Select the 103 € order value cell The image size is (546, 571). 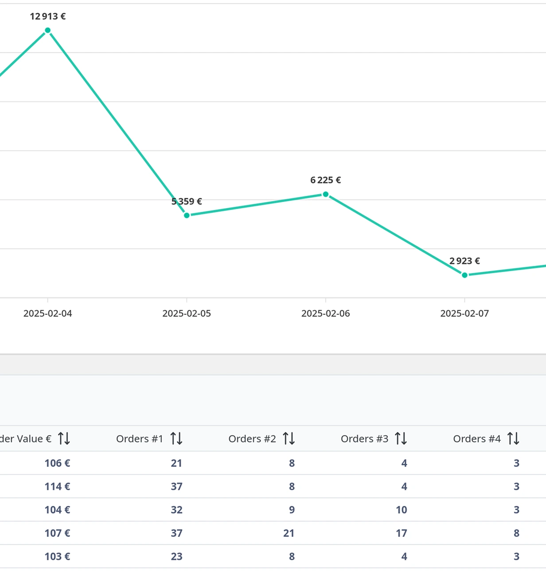point(57,556)
